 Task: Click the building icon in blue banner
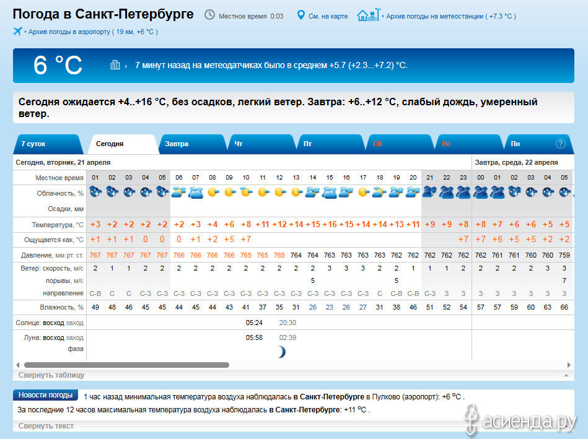tap(115, 65)
